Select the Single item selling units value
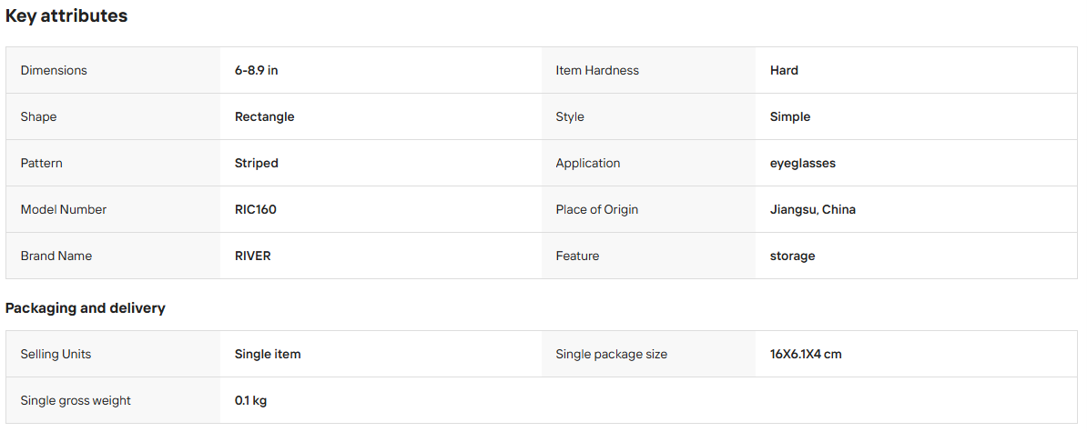1087x432 pixels. [x=268, y=354]
